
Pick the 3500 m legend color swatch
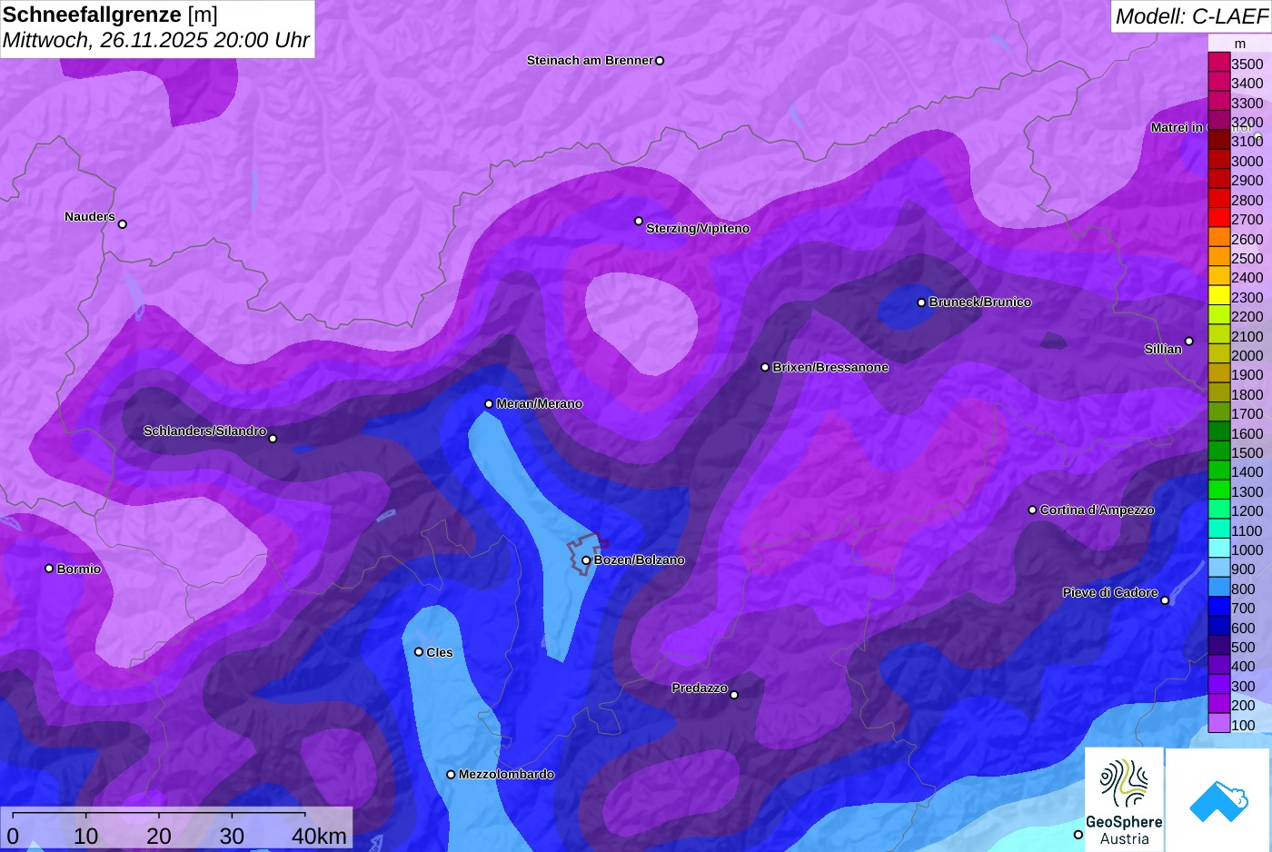coord(1218,63)
